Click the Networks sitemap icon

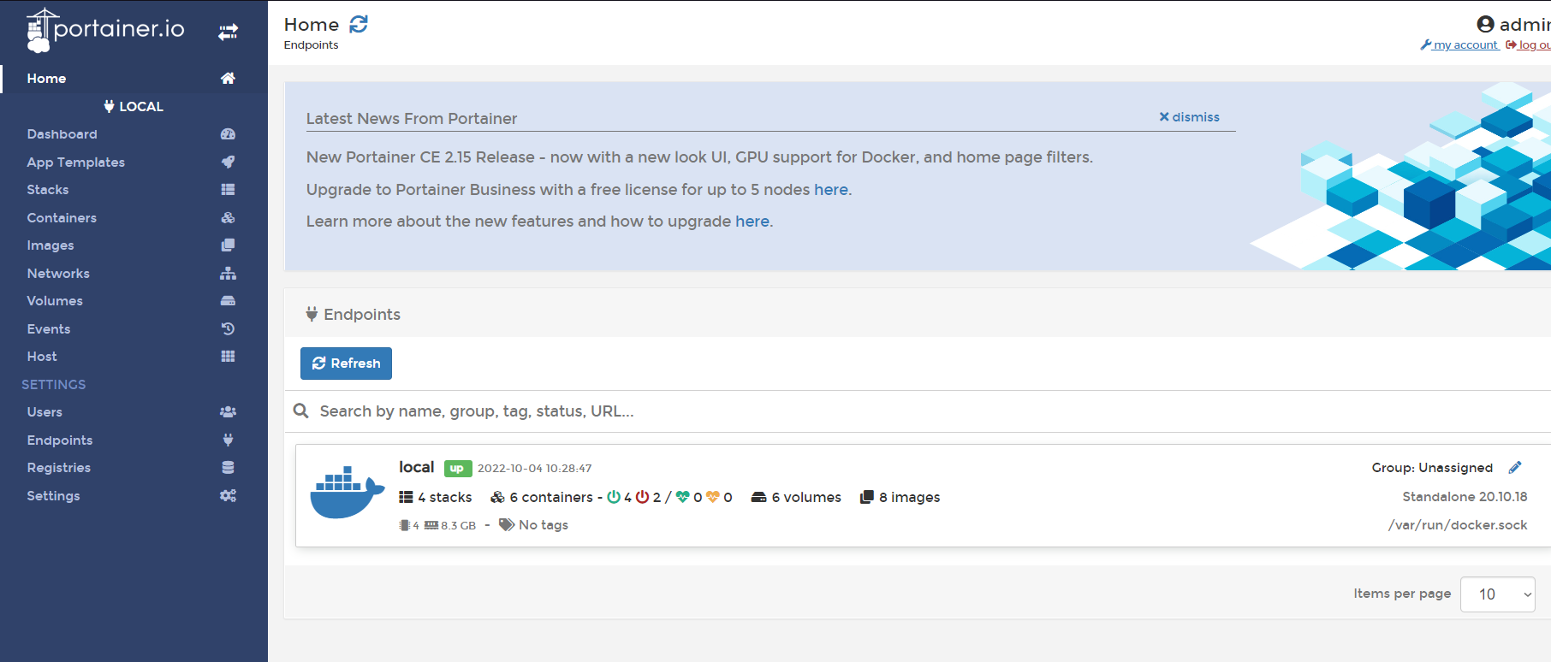click(228, 273)
